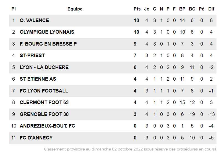
Task: Open CLERMONT FOOT 63 team entry
Action: [x=44, y=102]
